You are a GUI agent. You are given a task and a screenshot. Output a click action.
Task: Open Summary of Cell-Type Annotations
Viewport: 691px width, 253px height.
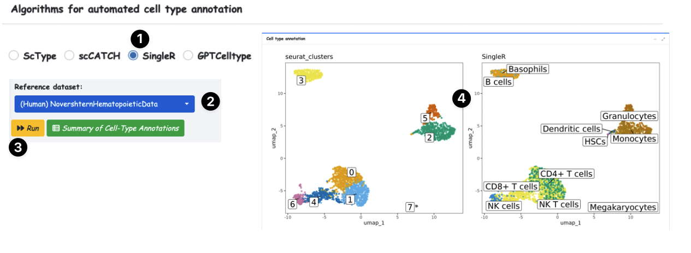tap(115, 128)
